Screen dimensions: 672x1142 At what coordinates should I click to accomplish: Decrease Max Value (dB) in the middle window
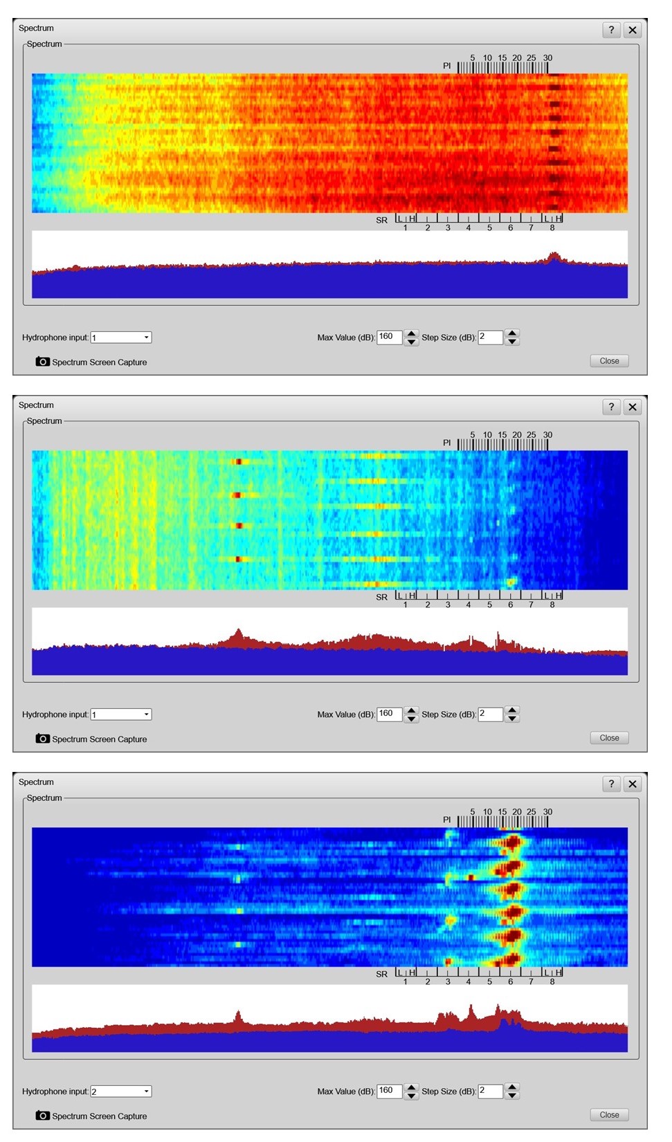pyautogui.click(x=412, y=719)
